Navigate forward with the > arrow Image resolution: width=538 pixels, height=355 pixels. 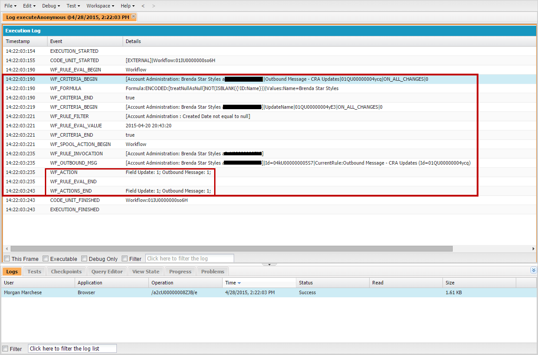coord(154,6)
